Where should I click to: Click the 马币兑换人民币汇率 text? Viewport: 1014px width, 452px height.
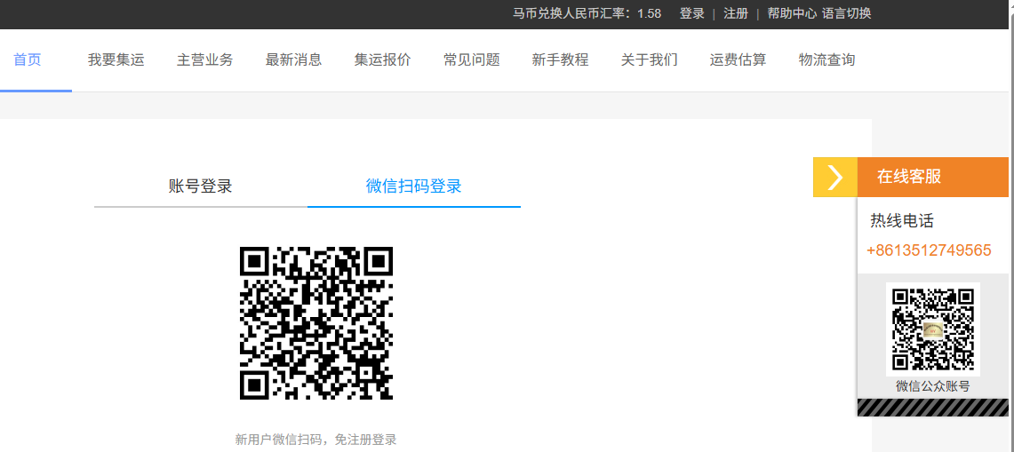[x=587, y=13]
